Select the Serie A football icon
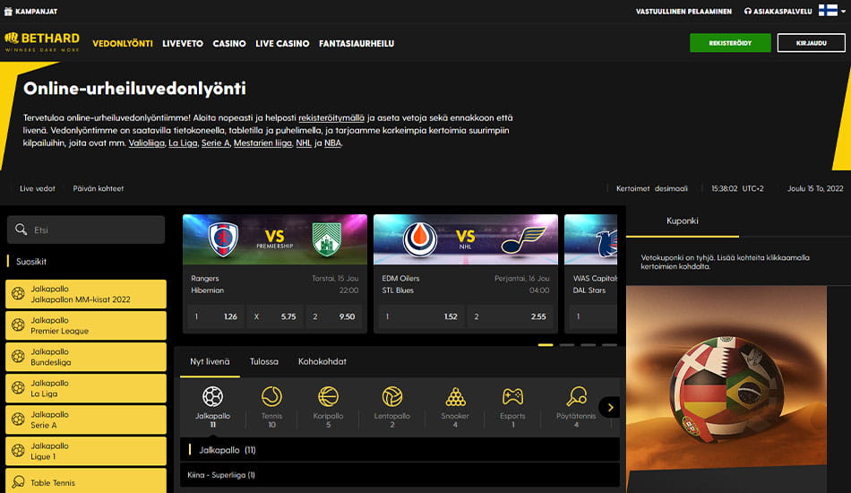Viewport: 851px width, 493px height. point(19,419)
